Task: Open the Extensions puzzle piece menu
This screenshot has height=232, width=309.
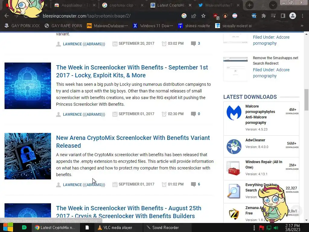Action: [264, 16]
